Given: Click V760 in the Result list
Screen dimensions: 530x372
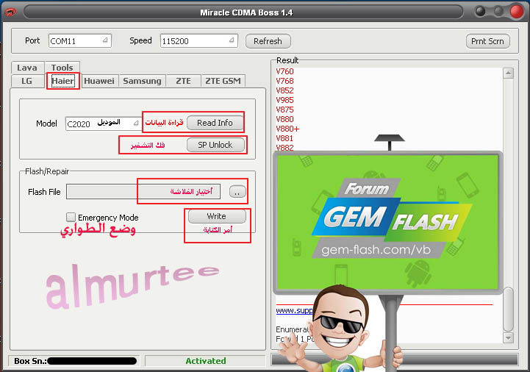Looking at the screenshot, I should (x=284, y=71).
